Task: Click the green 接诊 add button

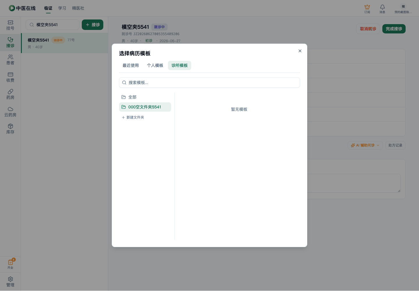Action: [93, 25]
